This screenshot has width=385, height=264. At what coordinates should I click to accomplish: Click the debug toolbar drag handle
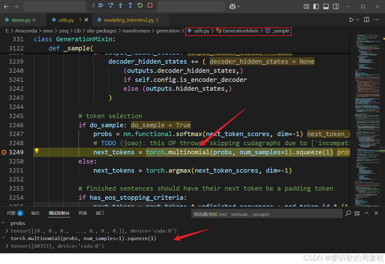coord(93,5)
